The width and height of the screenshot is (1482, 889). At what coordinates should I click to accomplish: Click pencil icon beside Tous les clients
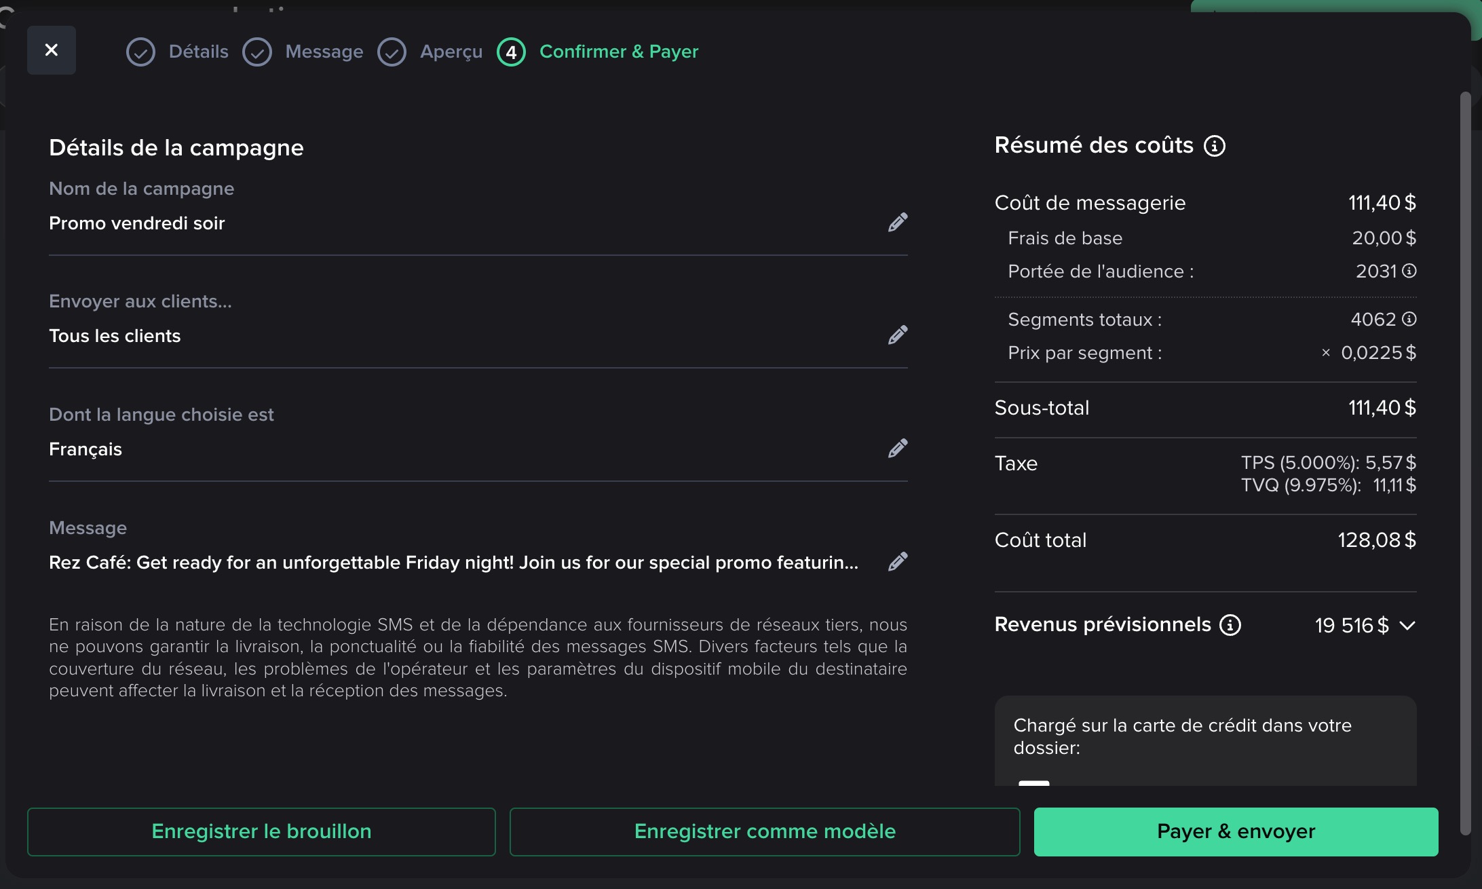pyautogui.click(x=897, y=335)
